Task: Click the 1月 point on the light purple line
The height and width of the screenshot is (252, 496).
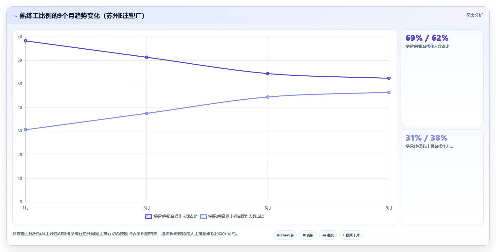Action: tap(25, 130)
